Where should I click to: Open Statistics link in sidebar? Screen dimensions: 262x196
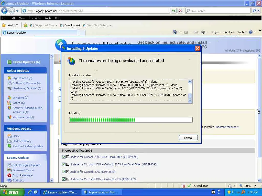click(18, 180)
